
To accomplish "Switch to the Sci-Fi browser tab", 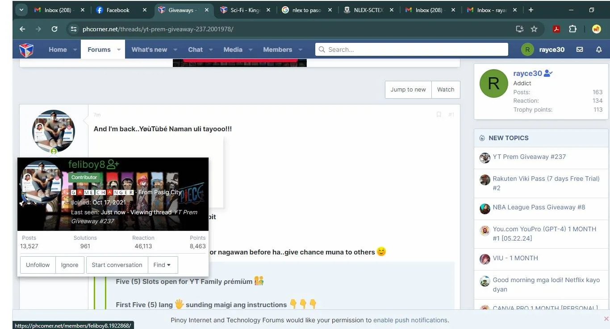I will pyautogui.click(x=245, y=10).
